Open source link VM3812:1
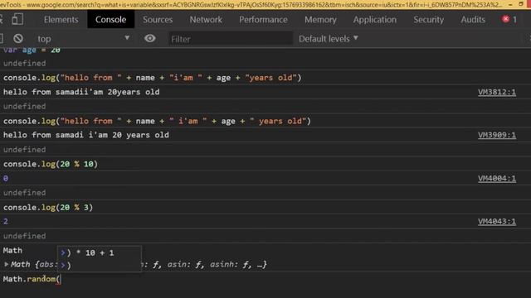The width and height of the screenshot is (531, 298). click(497, 92)
